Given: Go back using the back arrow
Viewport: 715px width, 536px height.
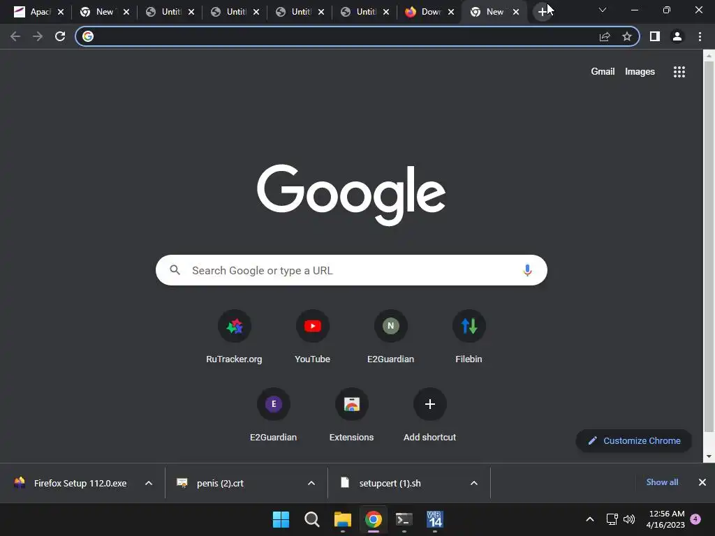Looking at the screenshot, I should point(15,36).
